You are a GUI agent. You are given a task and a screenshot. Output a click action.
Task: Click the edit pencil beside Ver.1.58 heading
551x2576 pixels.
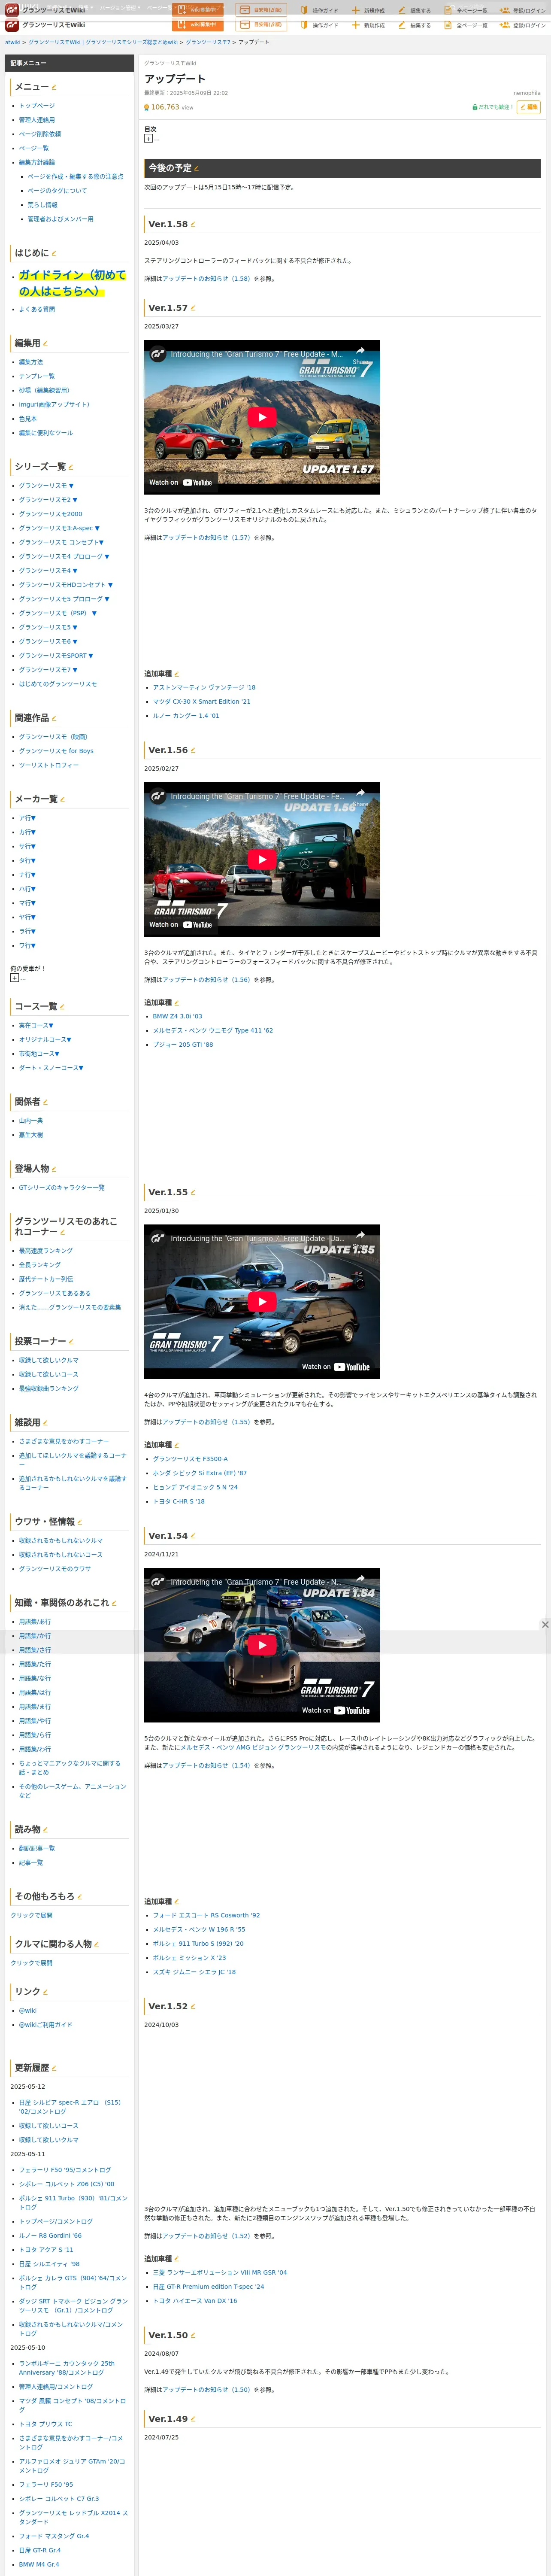tap(193, 224)
